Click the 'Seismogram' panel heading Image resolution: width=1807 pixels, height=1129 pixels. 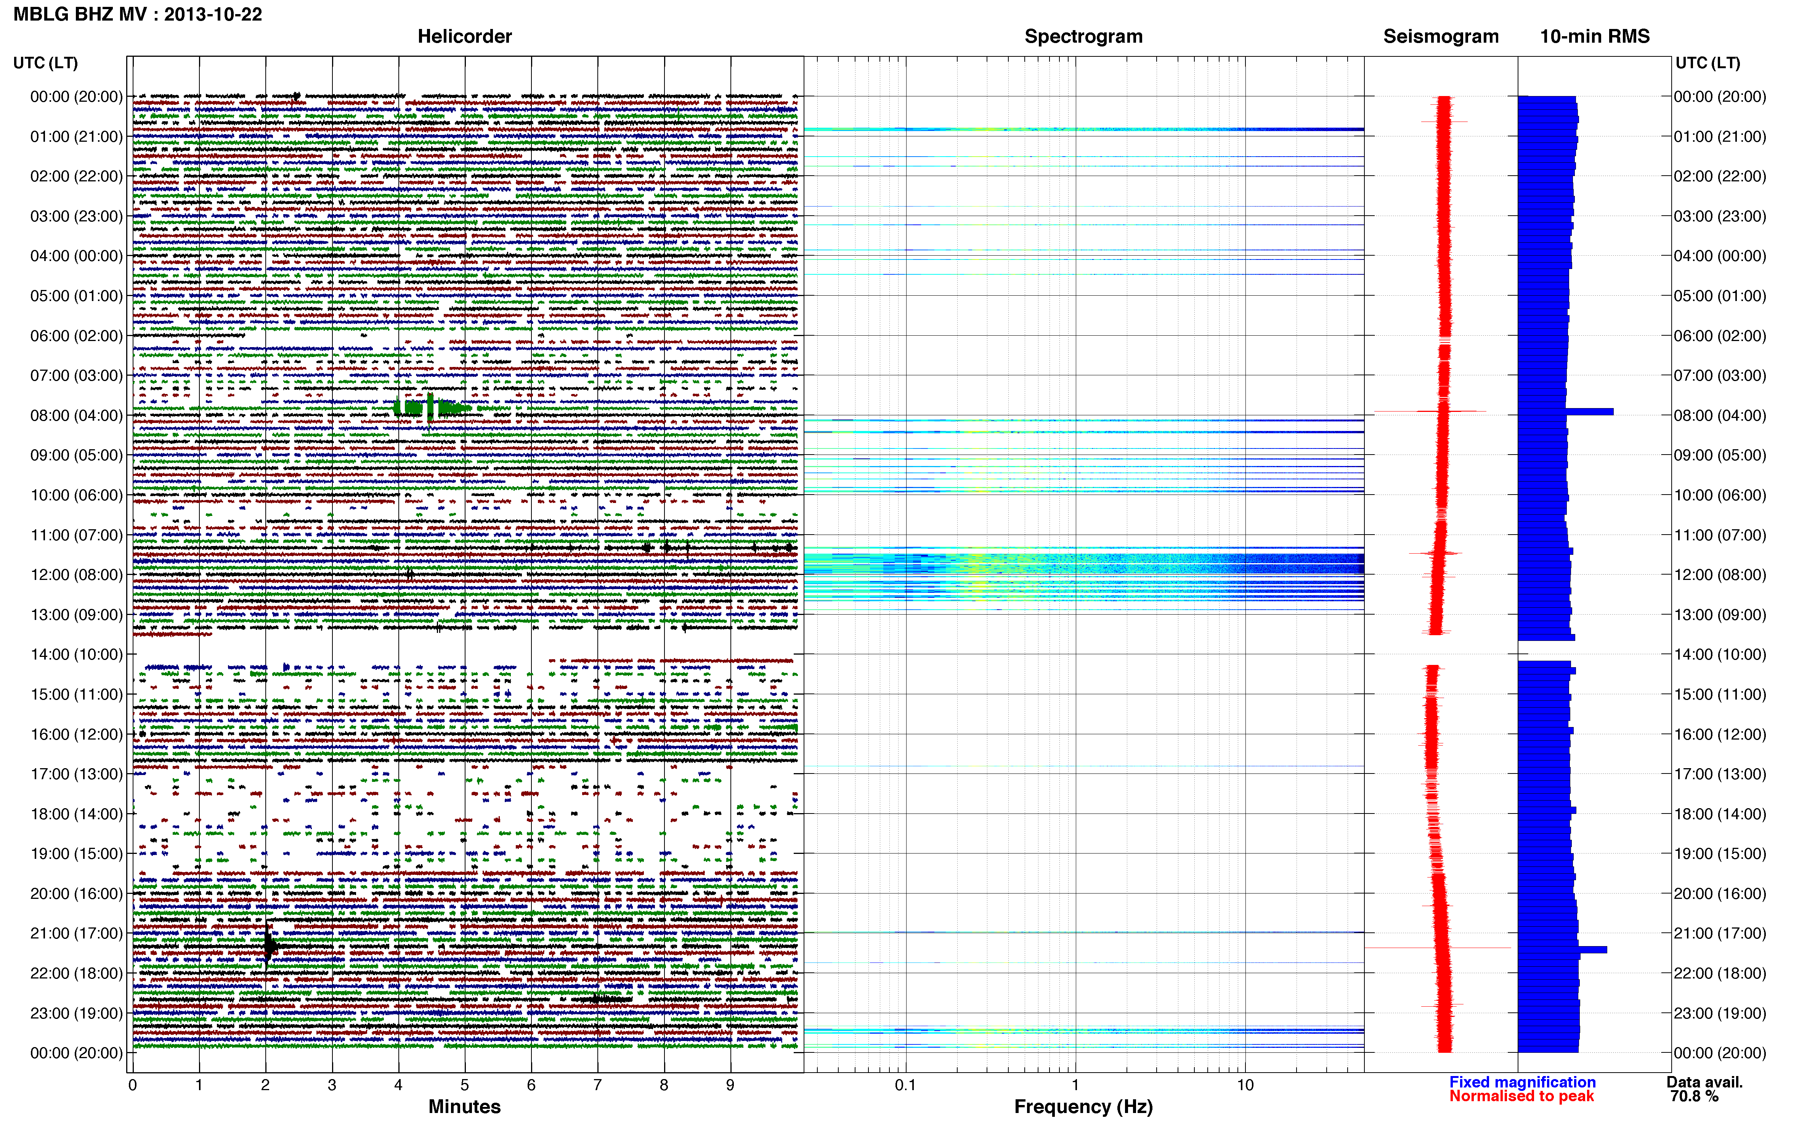click(1441, 37)
